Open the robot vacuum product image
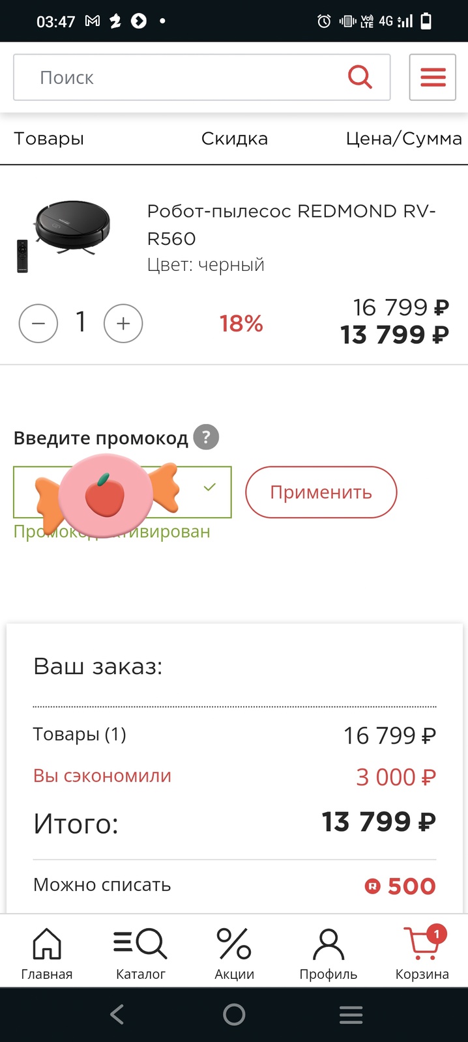Screen dimensions: 468x1042 64,236
